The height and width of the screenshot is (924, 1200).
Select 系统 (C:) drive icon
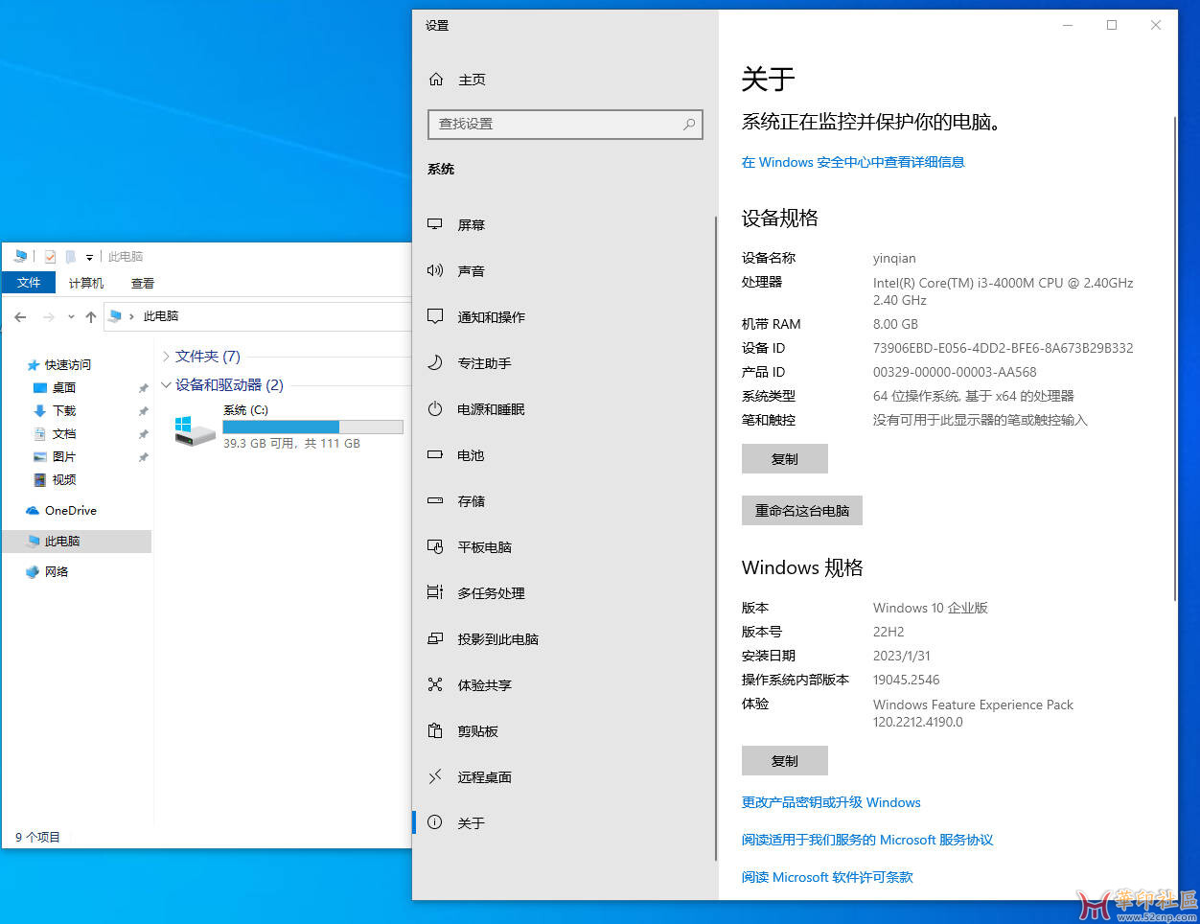click(195, 430)
